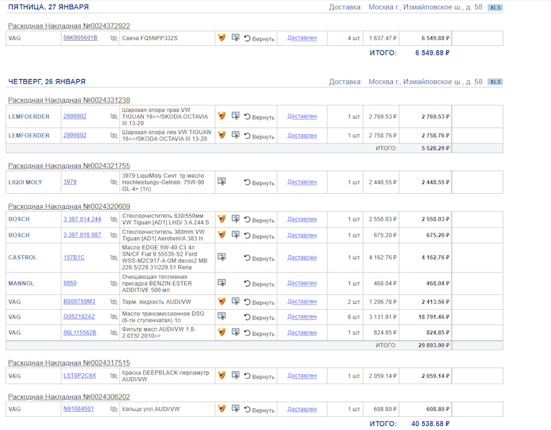Click certificate icon in N91084501 row

[x=235, y=408]
